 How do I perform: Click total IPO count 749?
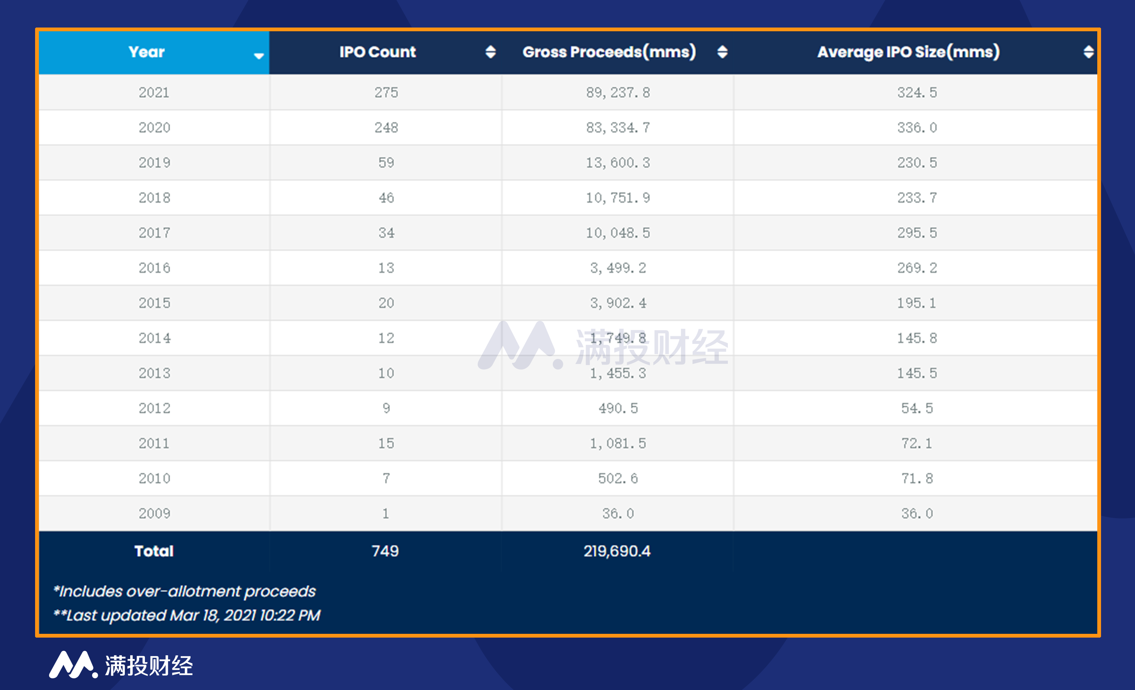coord(385,551)
